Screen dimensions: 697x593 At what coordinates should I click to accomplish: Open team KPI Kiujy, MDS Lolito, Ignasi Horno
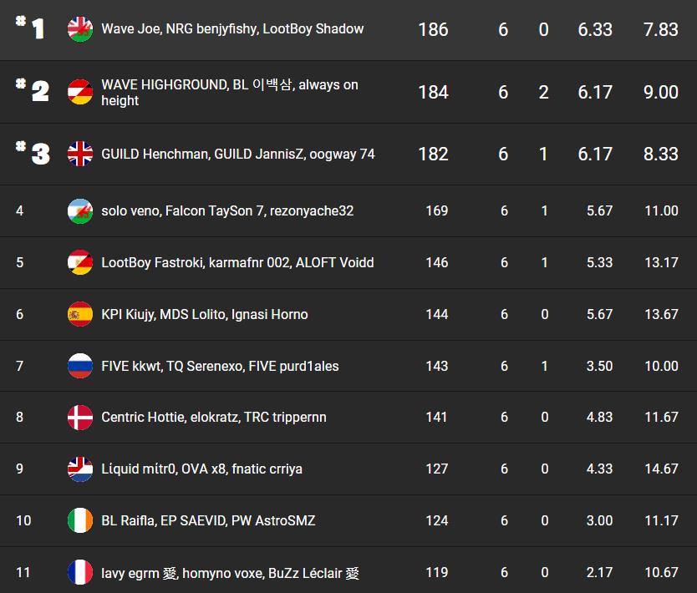point(204,314)
